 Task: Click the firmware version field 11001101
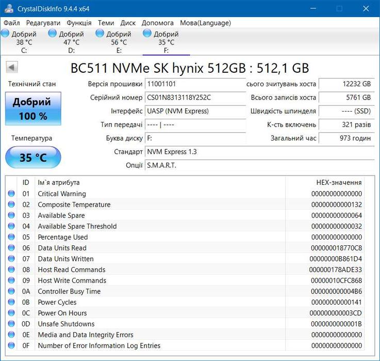pyautogui.click(x=195, y=84)
